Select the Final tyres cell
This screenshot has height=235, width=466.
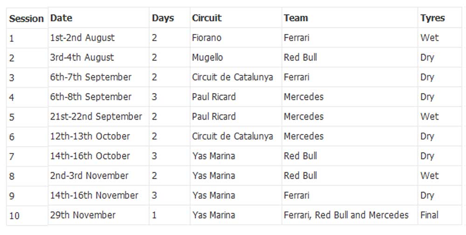pyautogui.click(x=429, y=215)
